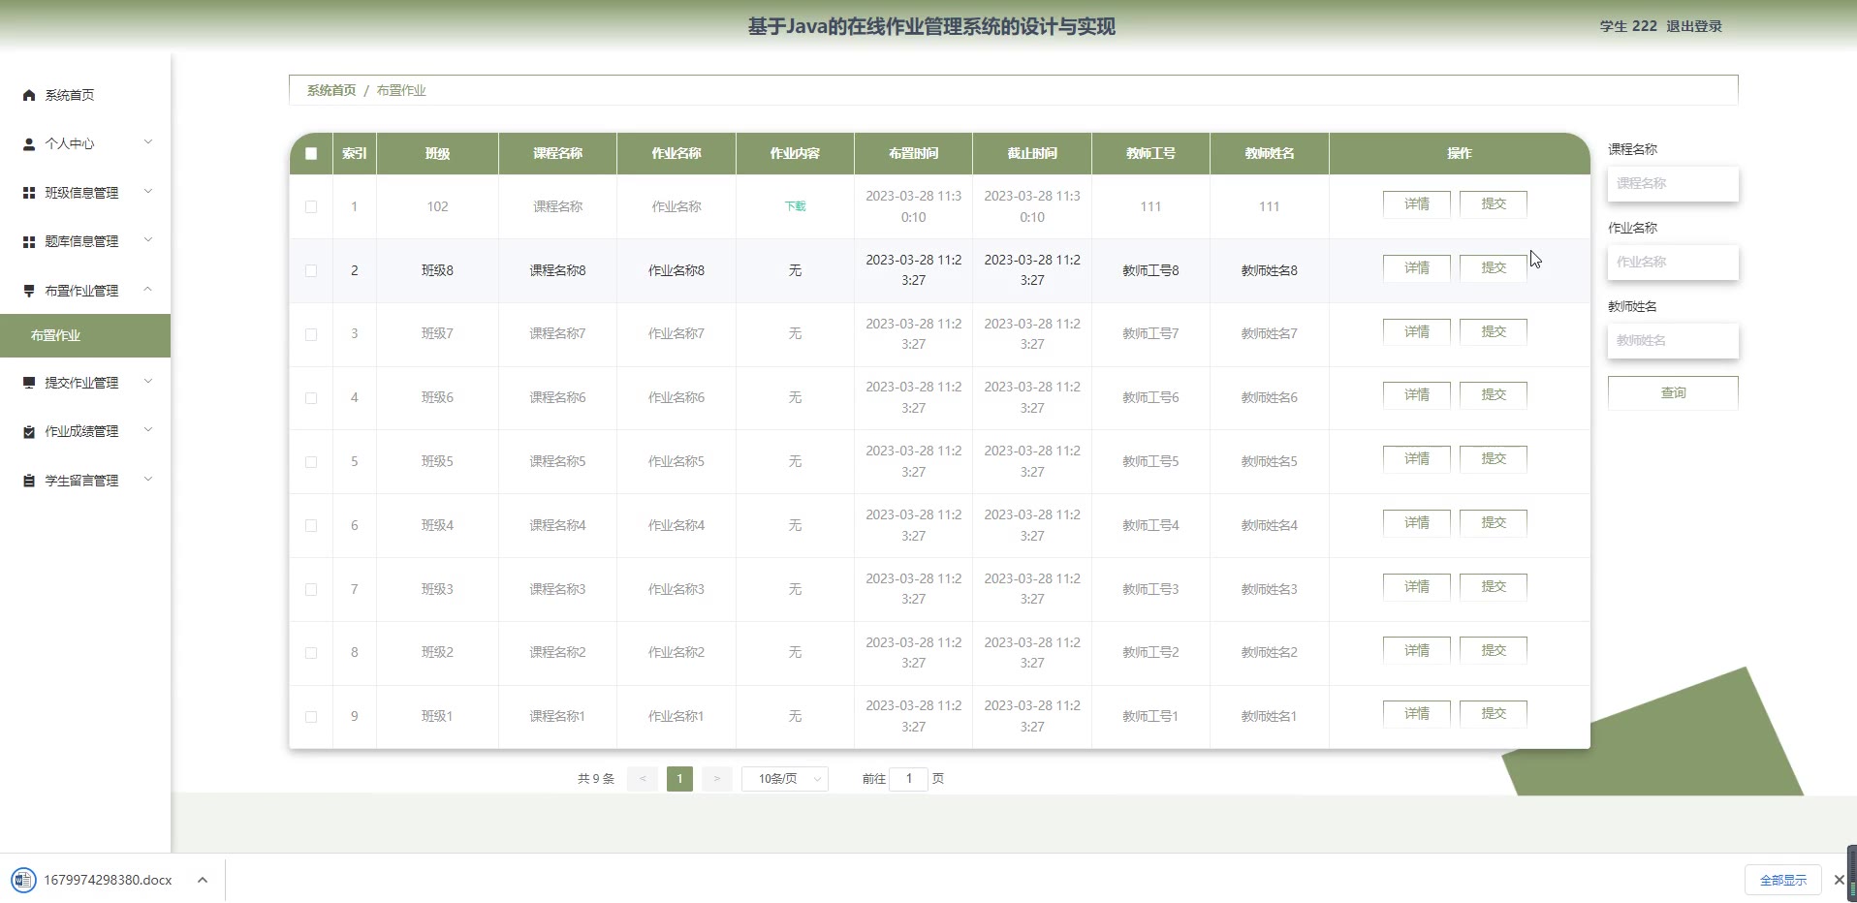This screenshot has height=903, width=1857.
Task: Click the 下载 link in row 1
Action: click(795, 206)
